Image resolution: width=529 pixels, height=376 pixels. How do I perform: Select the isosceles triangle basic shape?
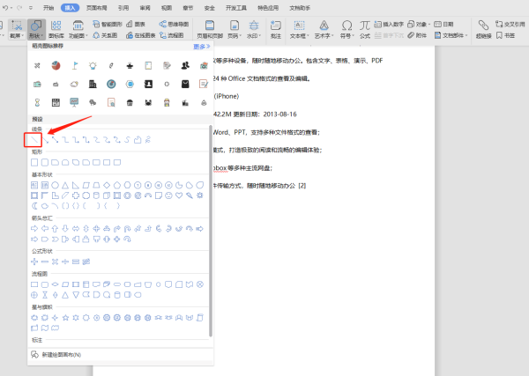(65, 185)
